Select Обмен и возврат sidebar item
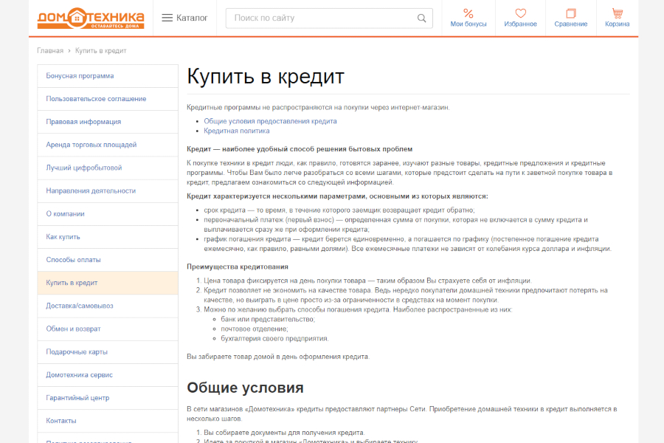 pyautogui.click(x=73, y=329)
